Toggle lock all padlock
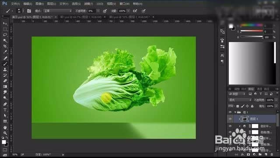This screenshot has height=158, width=280. point(252,106)
